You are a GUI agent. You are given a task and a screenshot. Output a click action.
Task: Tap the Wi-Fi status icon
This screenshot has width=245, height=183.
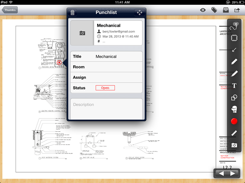pyautogui.click(x=11, y=2)
